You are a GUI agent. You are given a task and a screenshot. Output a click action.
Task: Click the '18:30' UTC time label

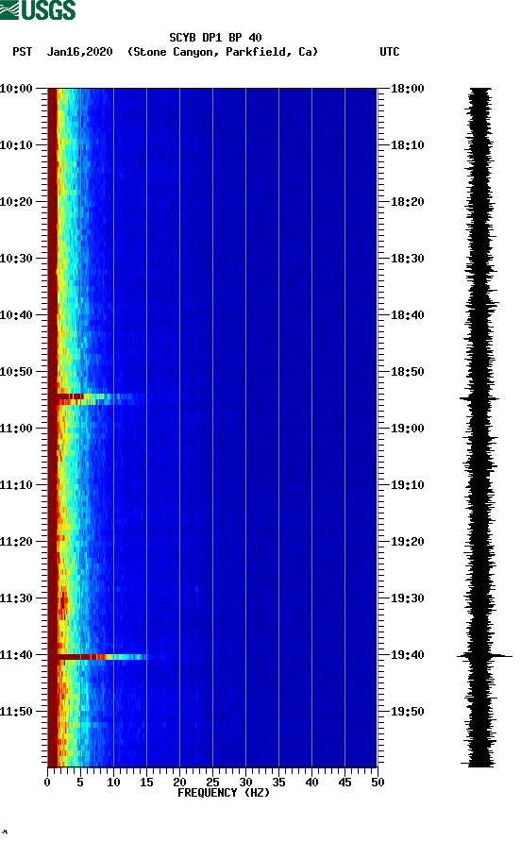coord(408,259)
